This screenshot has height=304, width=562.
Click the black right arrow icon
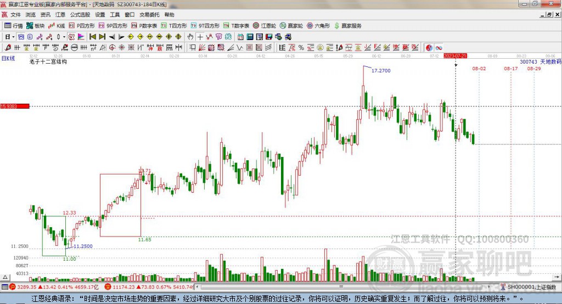pos(121,37)
